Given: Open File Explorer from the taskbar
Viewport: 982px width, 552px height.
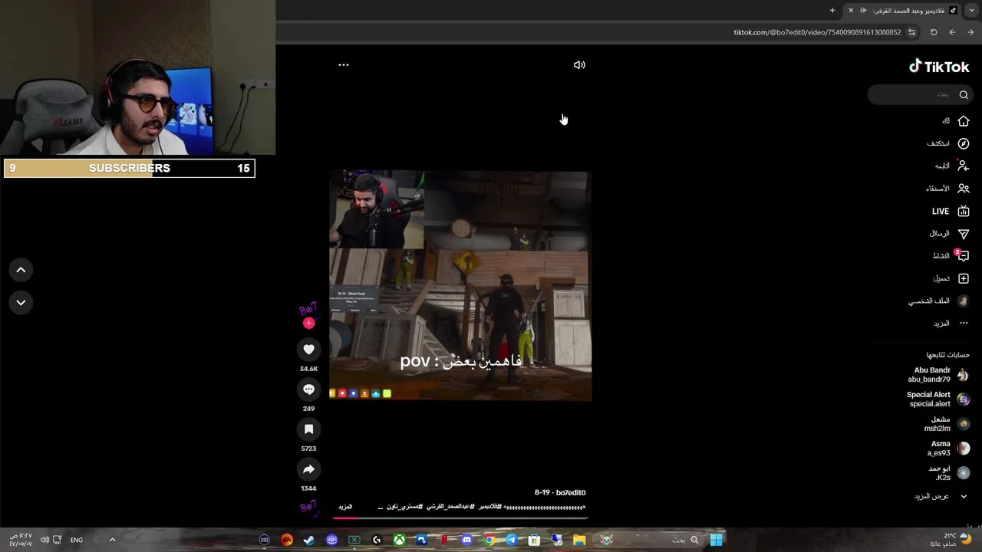Looking at the screenshot, I should coord(579,540).
